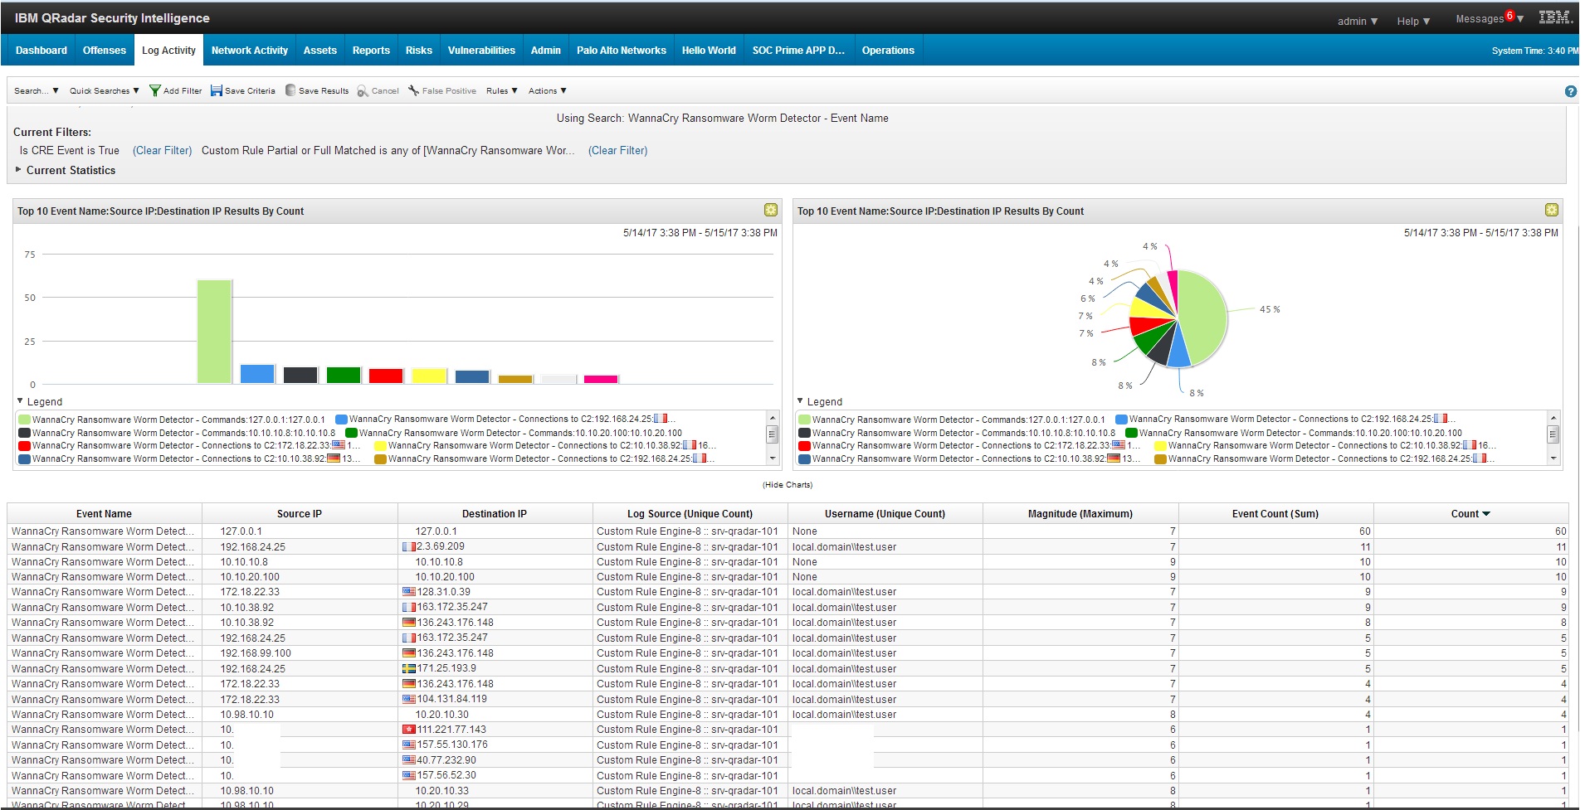Expand the Current Statistics section
The height and width of the screenshot is (810, 1585).
[x=19, y=170]
